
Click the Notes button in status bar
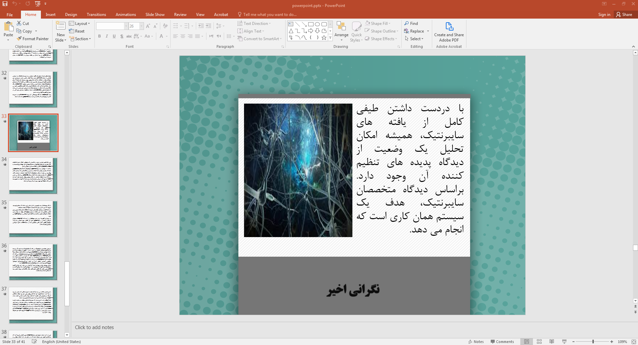[x=476, y=341]
